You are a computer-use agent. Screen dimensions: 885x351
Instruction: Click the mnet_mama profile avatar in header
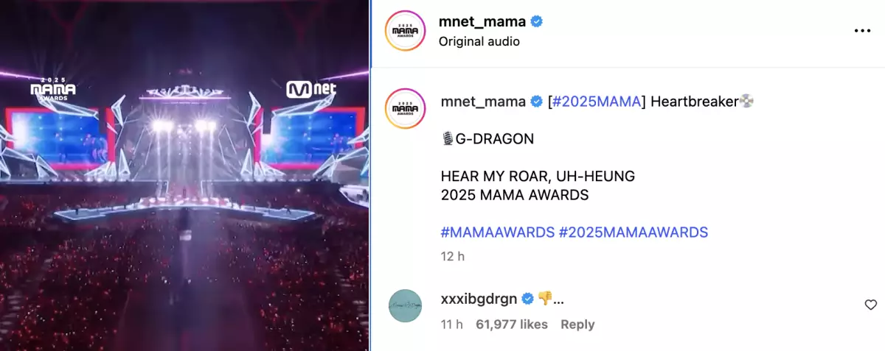click(x=404, y=31)
